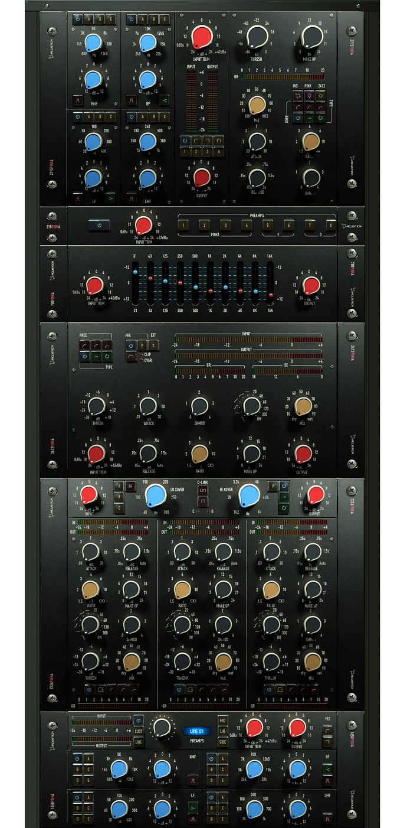Choose the bell shape icon in 2715 LMF band
The image size is (407, 828).
pyautogui.click(x=130, y=198)
